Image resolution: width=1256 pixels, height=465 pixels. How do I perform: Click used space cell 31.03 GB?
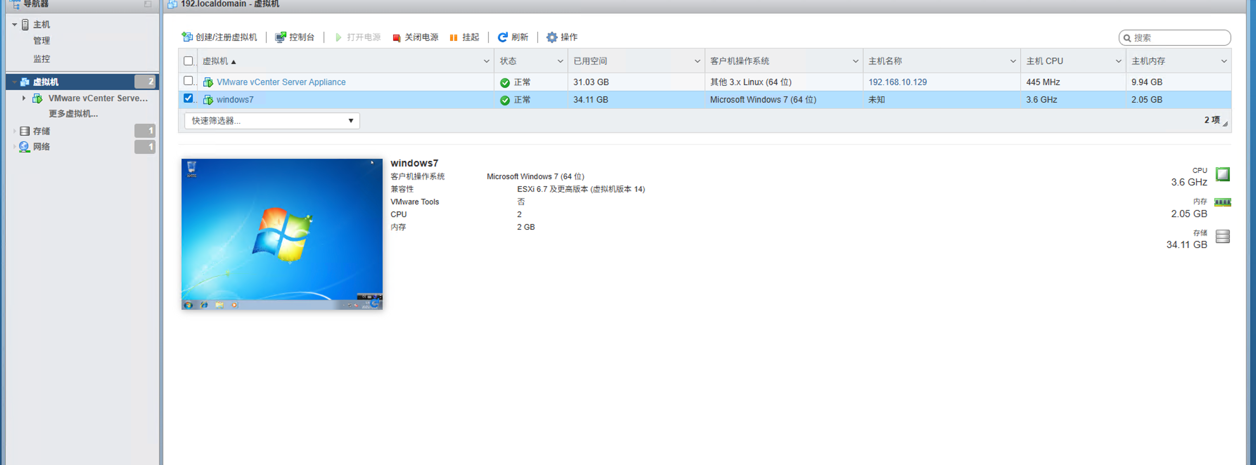coord(591,82)
